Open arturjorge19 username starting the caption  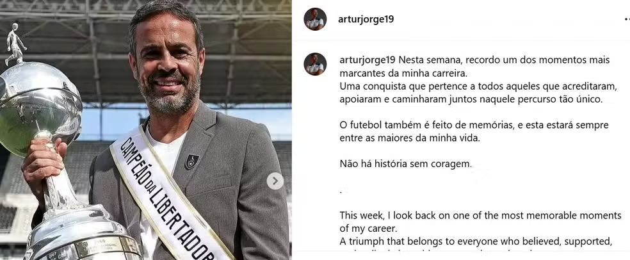pos(367,60)
